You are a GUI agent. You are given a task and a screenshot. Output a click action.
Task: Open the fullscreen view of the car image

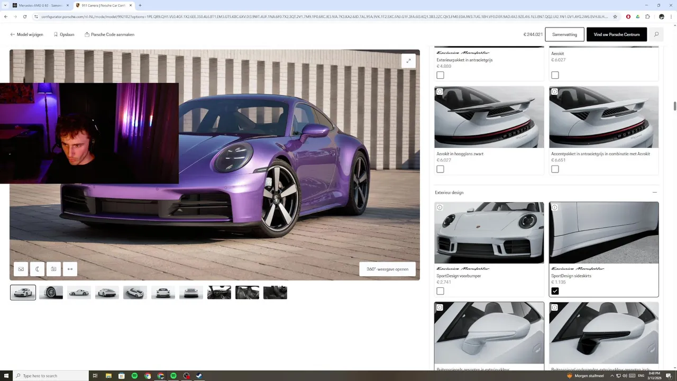click(x=408, y=61)
